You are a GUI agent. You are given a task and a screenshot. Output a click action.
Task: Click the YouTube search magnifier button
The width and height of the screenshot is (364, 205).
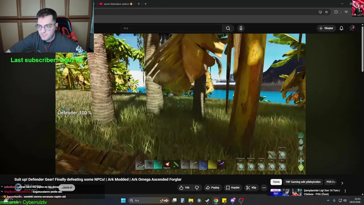(228, 28)
